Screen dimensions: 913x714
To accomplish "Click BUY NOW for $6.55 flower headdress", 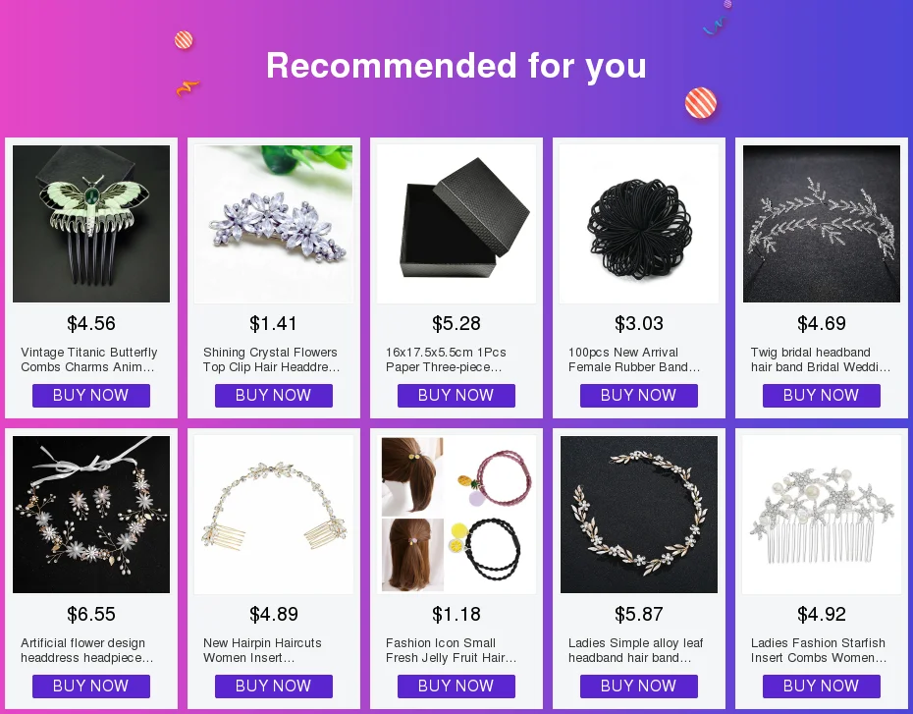I will point(91,687).
